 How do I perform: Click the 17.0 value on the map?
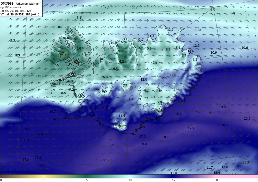(142, 137)
